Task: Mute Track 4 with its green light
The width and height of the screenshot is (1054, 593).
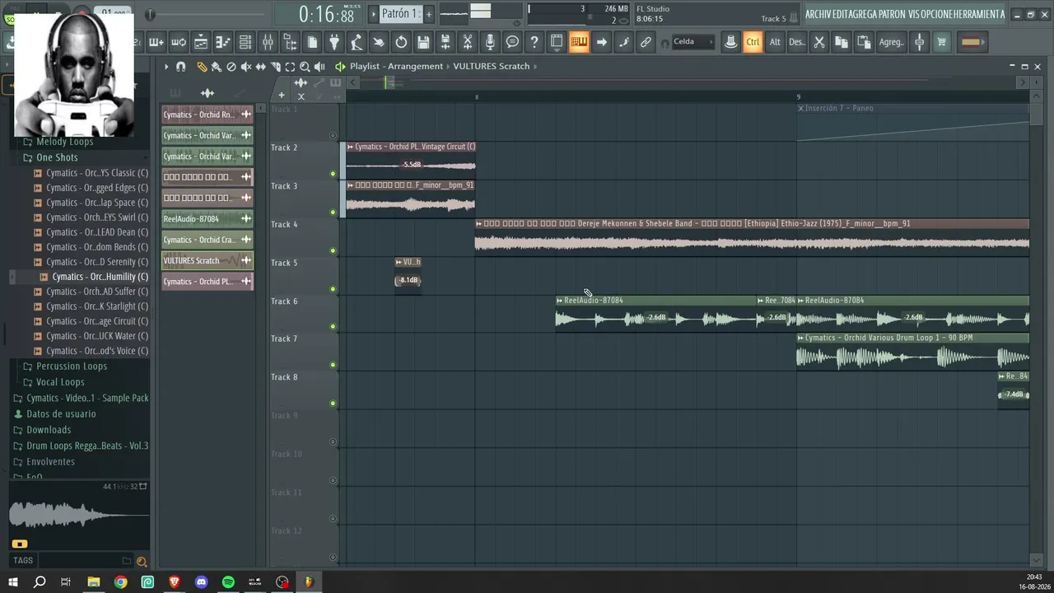Action: coord(333,250)
